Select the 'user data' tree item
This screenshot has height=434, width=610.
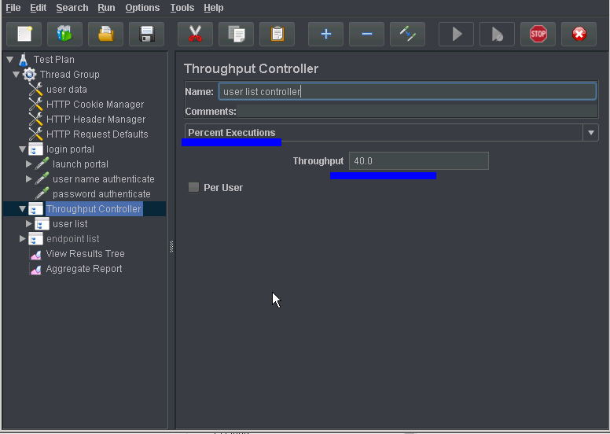click(x=67, y=90)
